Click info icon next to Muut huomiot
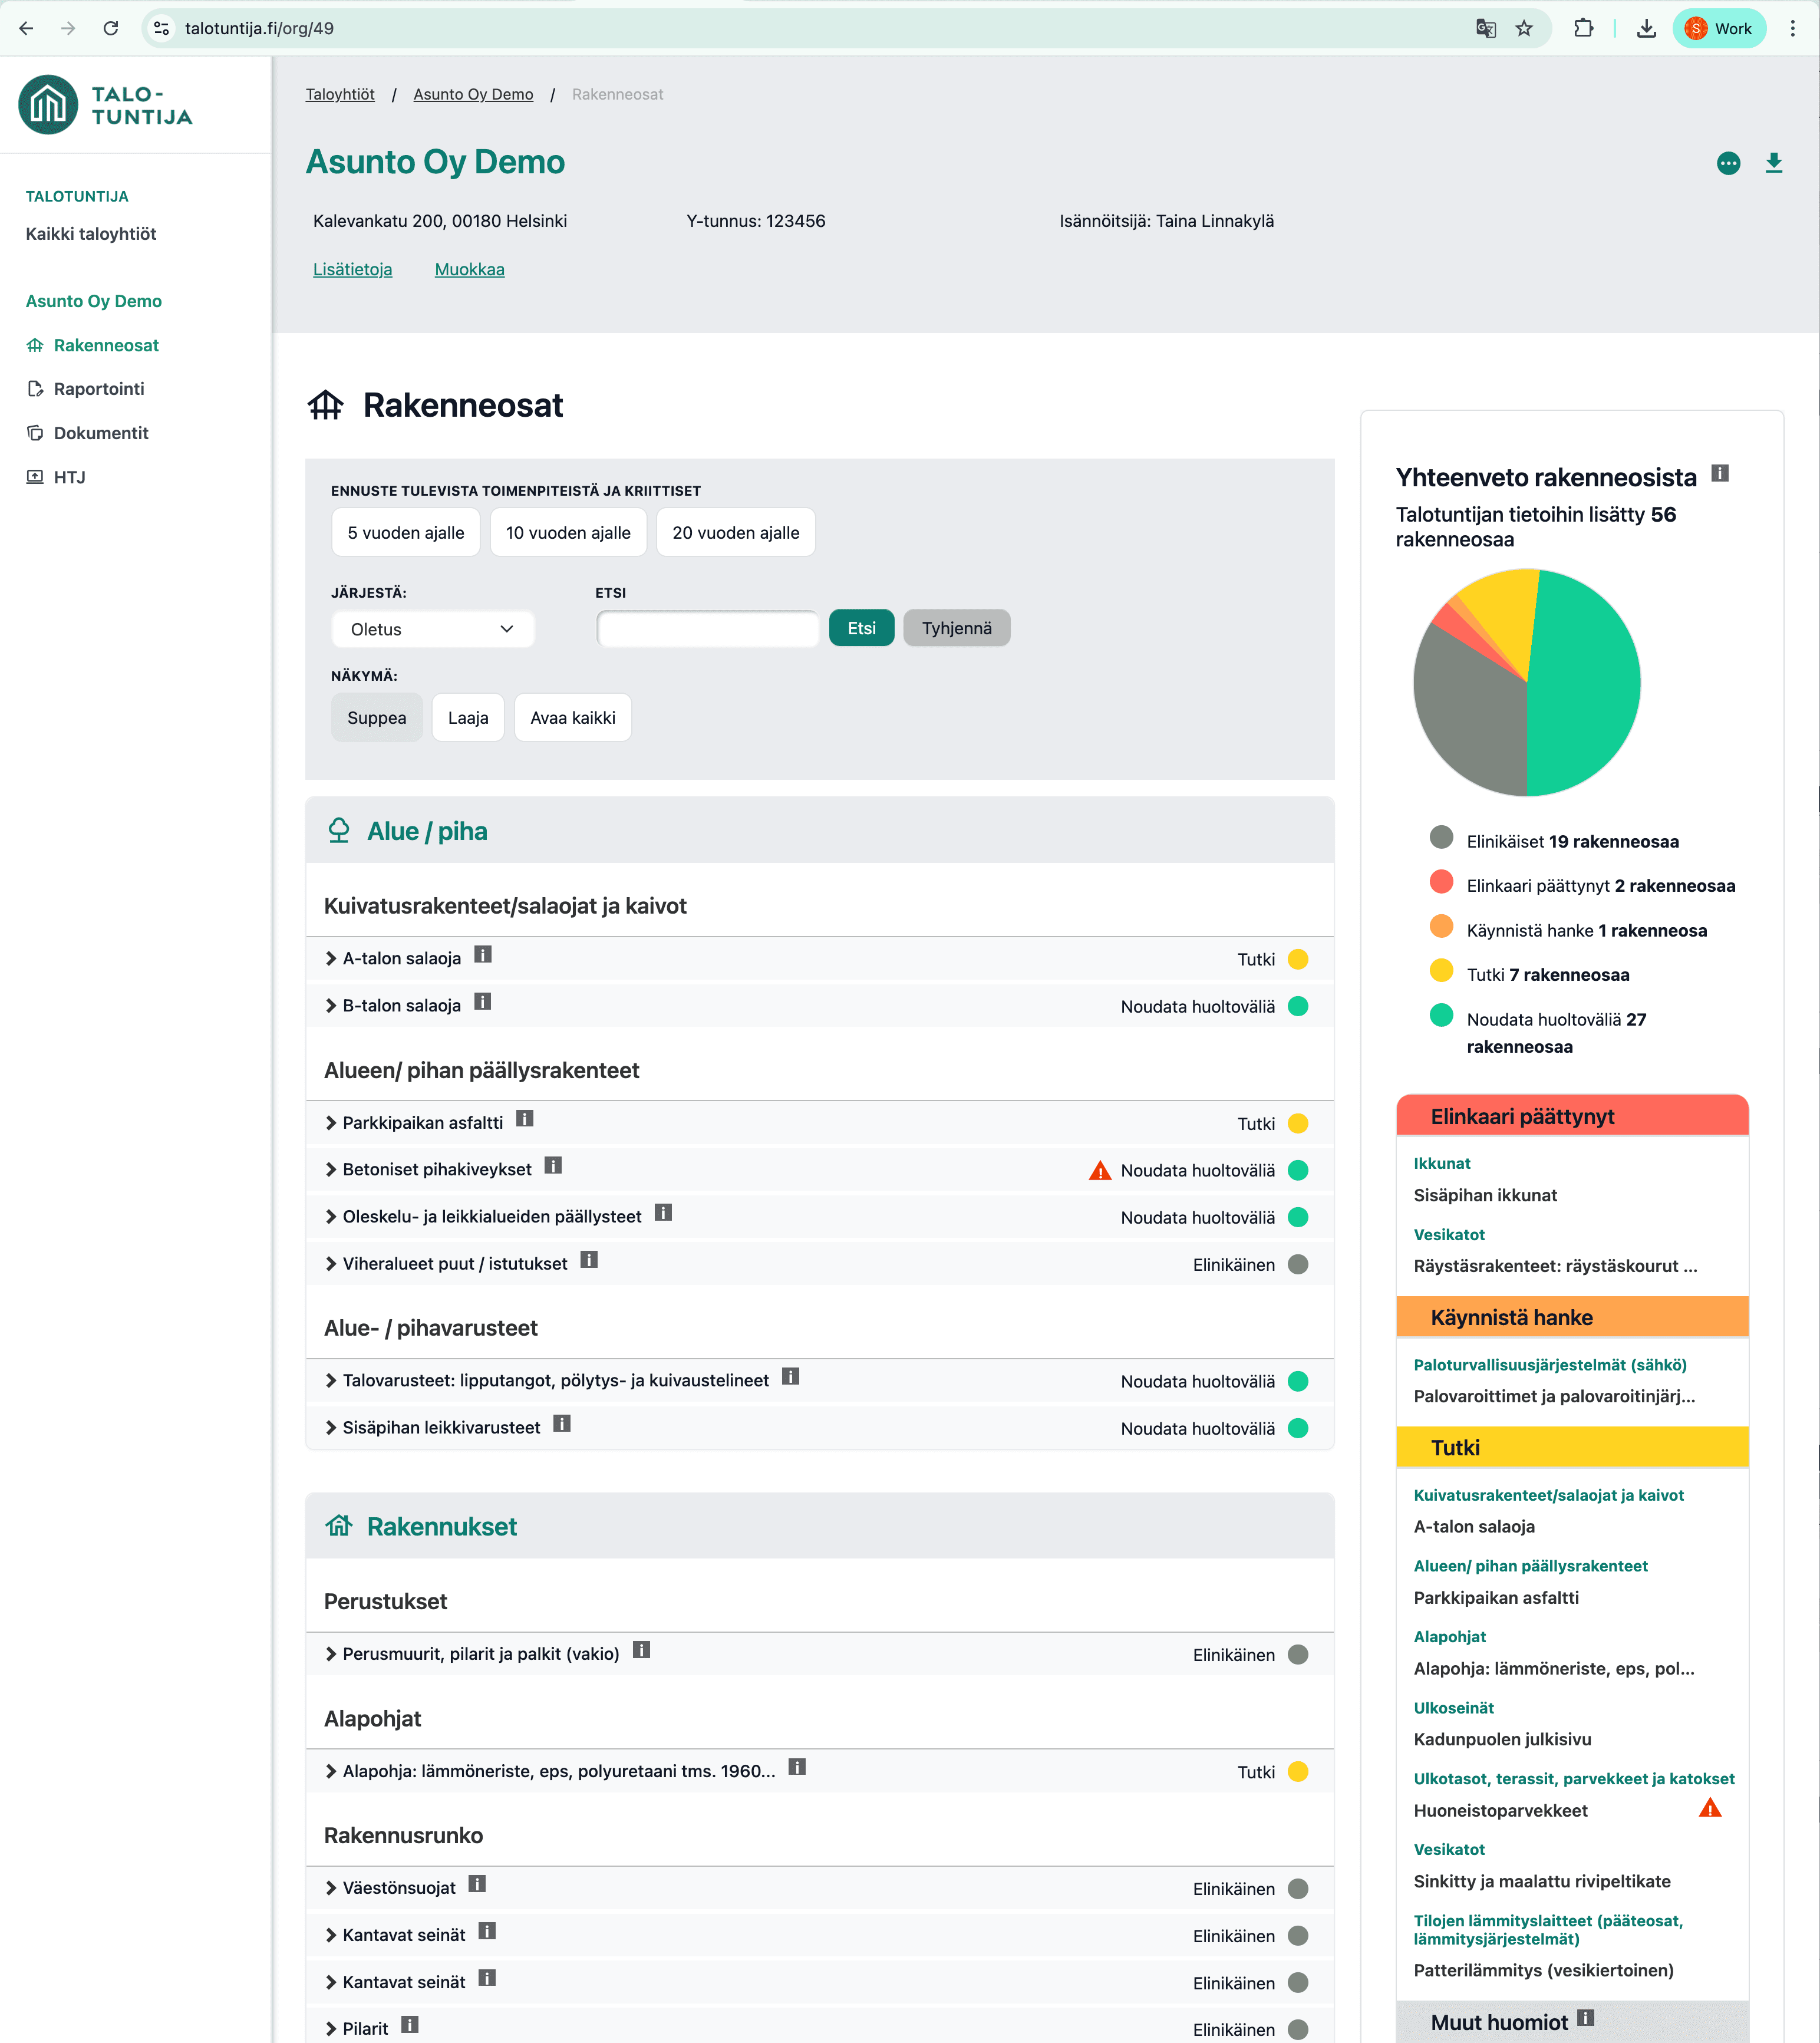Viewport: 1820px width, 2043px height. click(1585, 2017)
